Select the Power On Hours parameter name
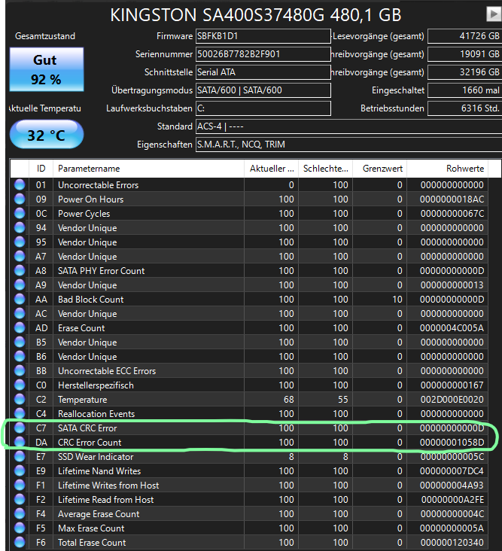This screenshot has width=502, height=551. tap(90, 199)
